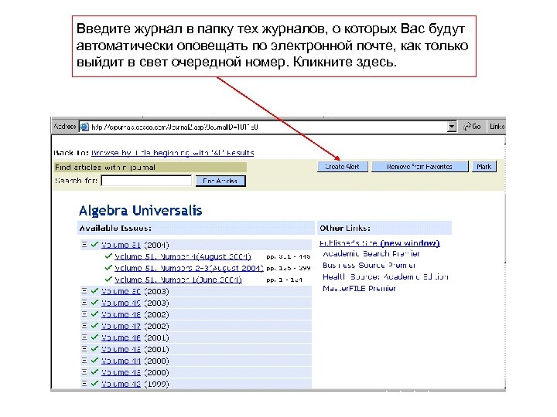Click the Other Links: heading
The image size is (557, 417).
pos(345,228)
